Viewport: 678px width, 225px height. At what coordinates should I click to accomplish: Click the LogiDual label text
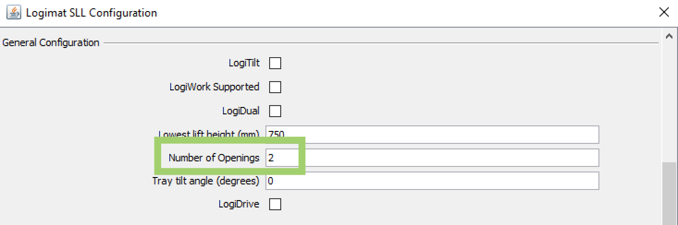click(x=241, y=111)
